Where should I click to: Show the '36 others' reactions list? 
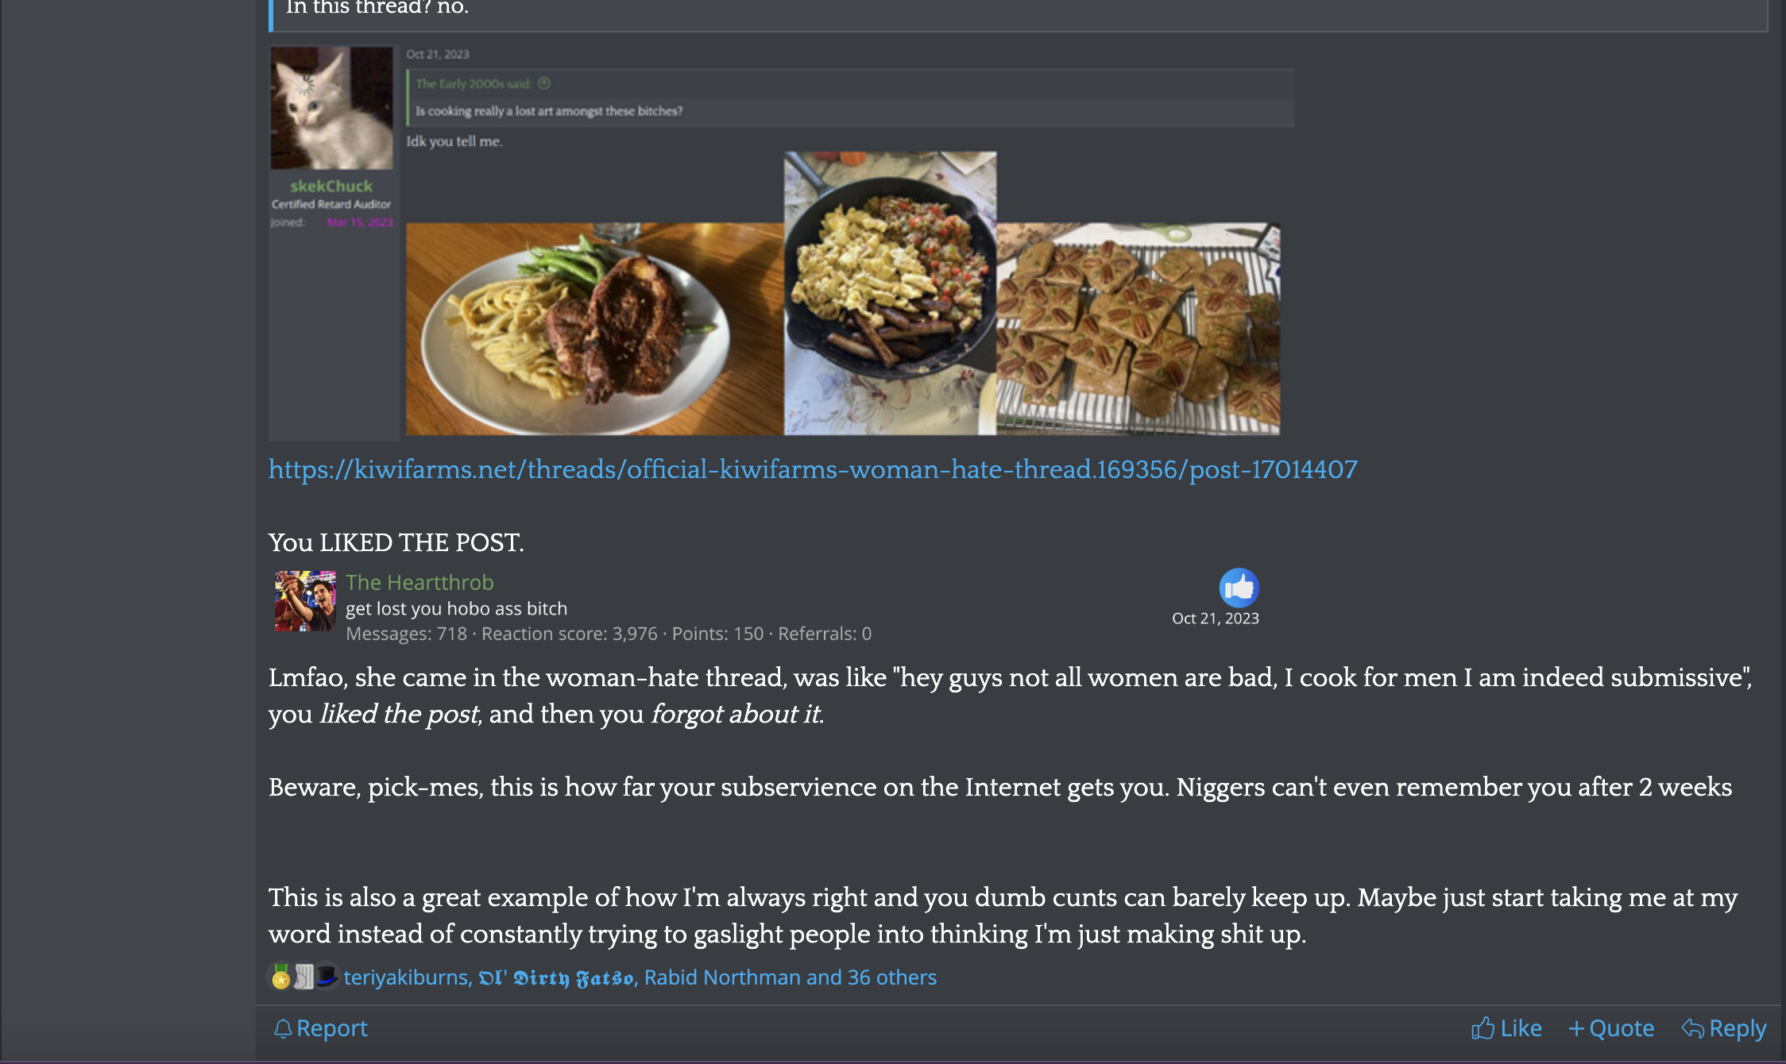tap(892, 977)
